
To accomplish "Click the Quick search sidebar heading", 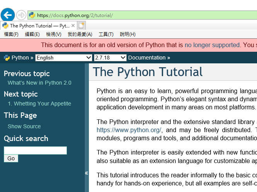I will coord(26,138).
